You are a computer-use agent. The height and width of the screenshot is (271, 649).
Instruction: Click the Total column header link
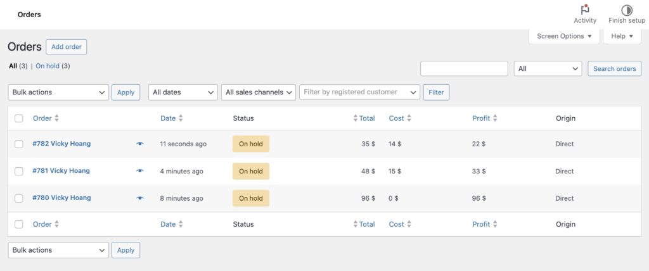(x=367, y=118)
